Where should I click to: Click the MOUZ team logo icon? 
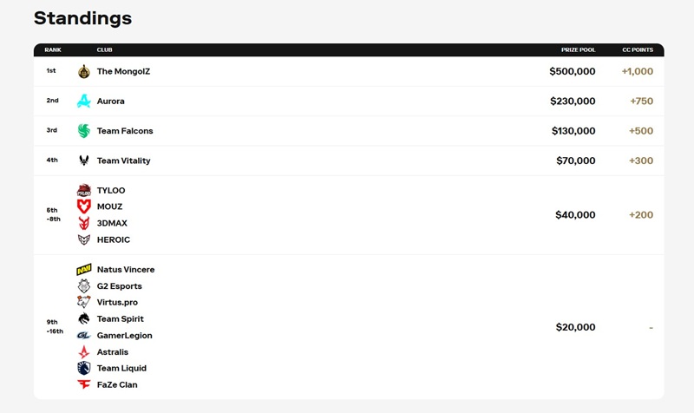coord(84,206)
